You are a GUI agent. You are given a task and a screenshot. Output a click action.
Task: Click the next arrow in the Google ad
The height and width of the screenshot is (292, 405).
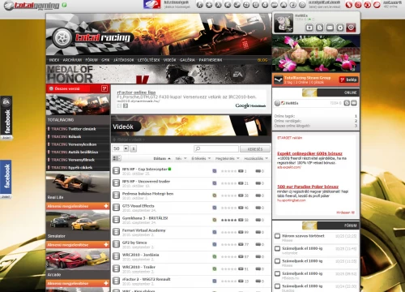[x=126, y=105]
